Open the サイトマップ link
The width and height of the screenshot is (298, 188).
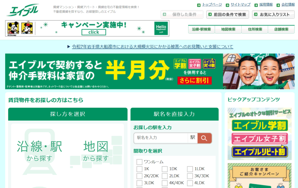(240, 5)
